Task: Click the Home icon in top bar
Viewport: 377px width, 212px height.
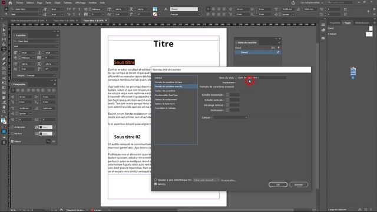Action: [10, 3]
